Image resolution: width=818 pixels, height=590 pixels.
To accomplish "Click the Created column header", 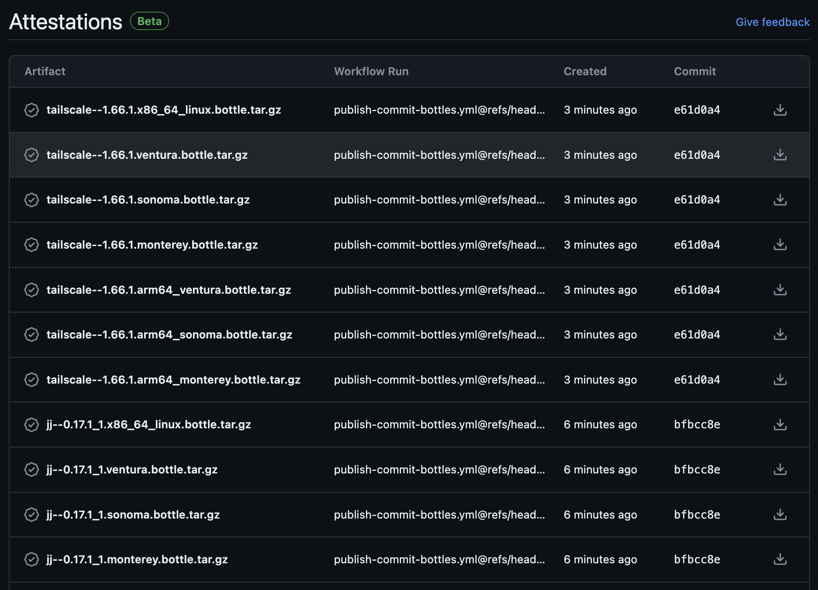I will 585,71.
